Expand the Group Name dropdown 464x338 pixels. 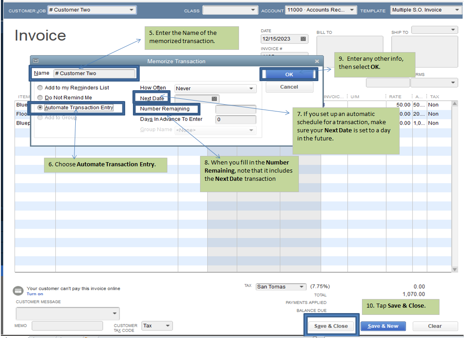pyautogui.click(x=250, y=130)
